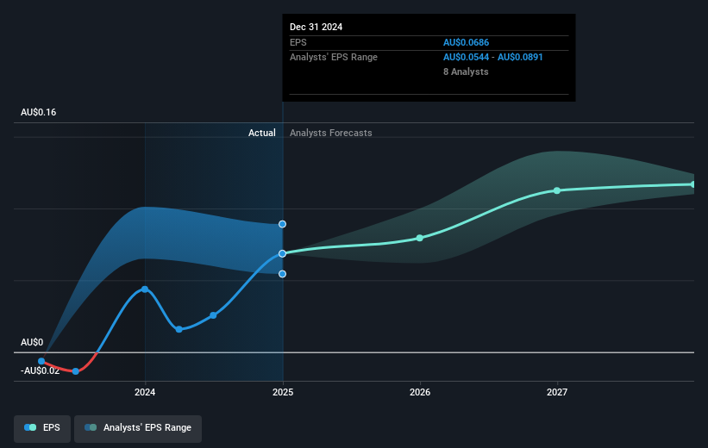
Task: Click the tooltip date Dec 31 2024
Action: coord(316,27)
